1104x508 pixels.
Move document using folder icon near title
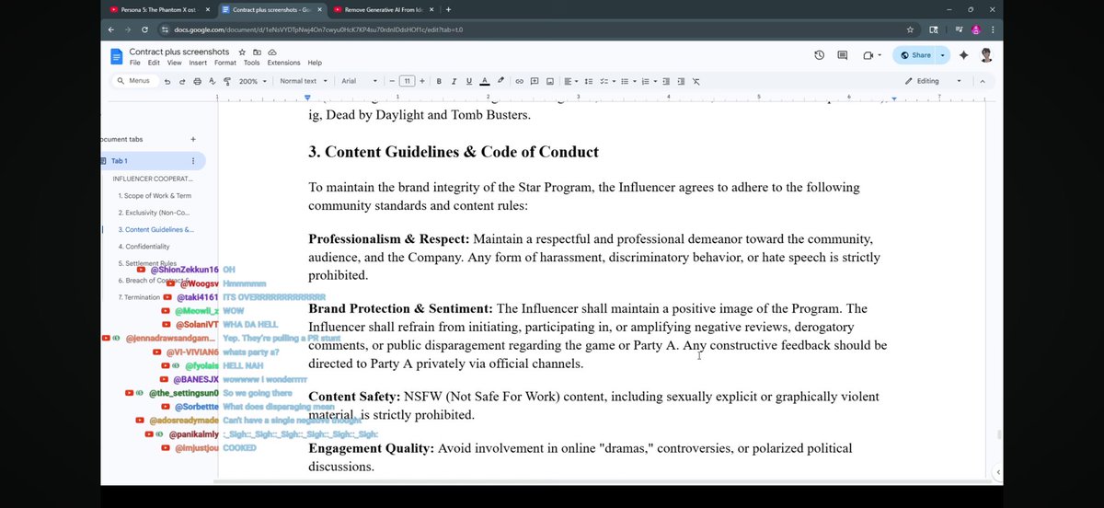pos(258,52)
